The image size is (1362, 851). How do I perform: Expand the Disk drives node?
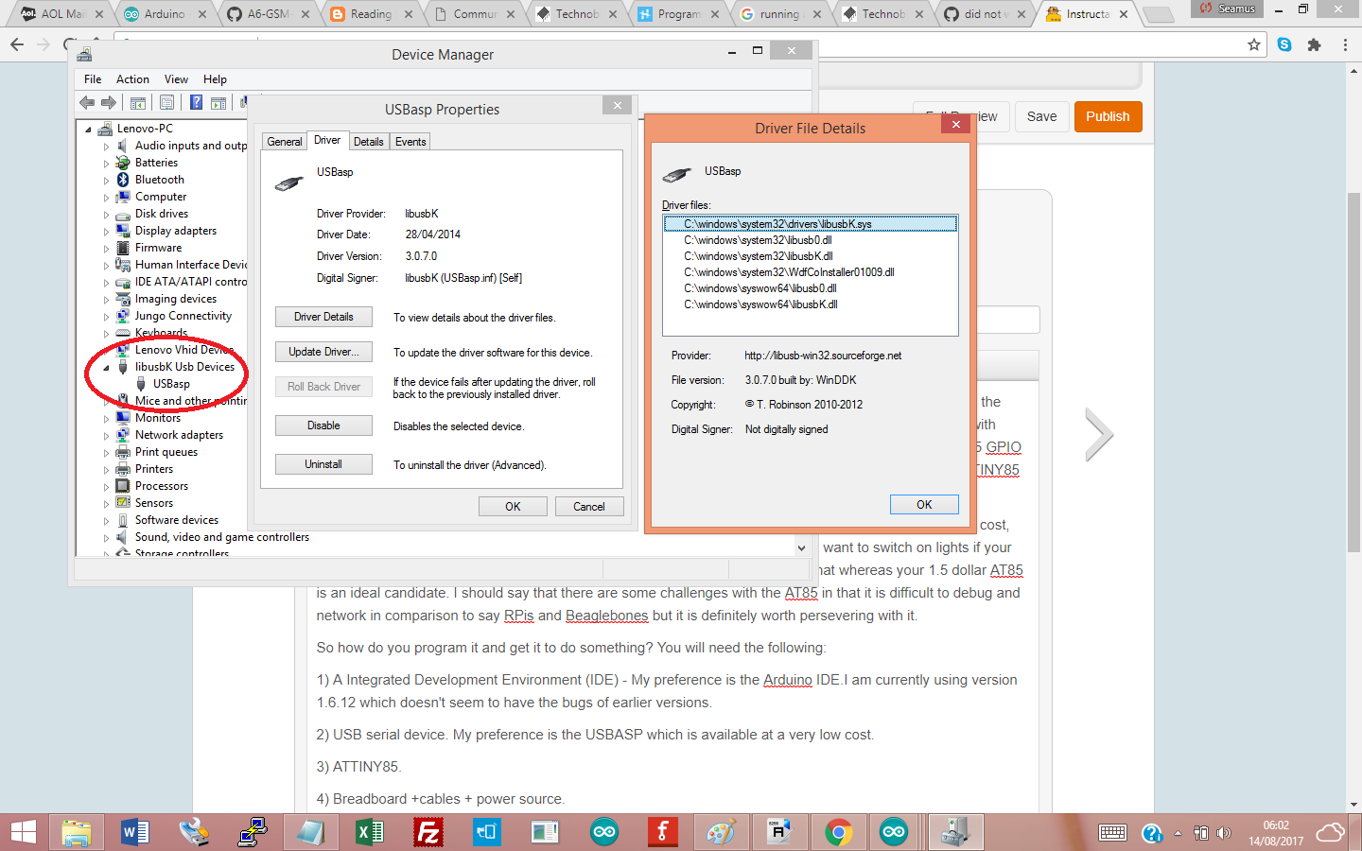point(106,215)
